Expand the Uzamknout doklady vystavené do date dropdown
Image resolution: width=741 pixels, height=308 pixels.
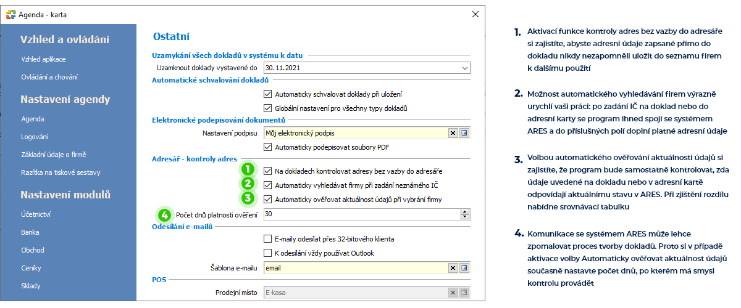465,68
